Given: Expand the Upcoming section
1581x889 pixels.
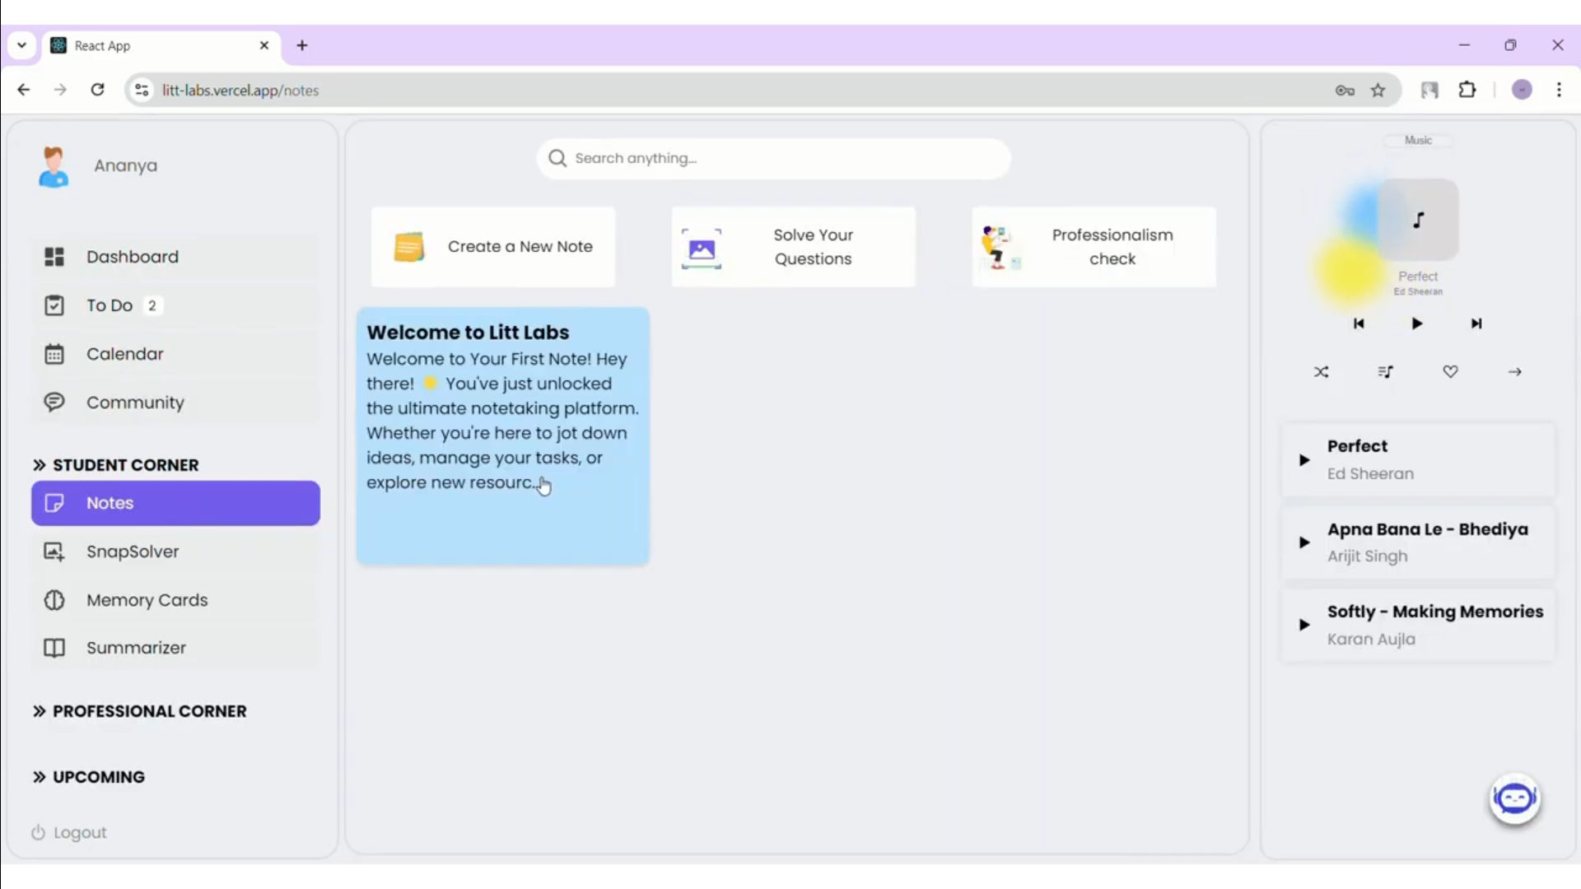Looking at the screenshot, I should (89, 777).
